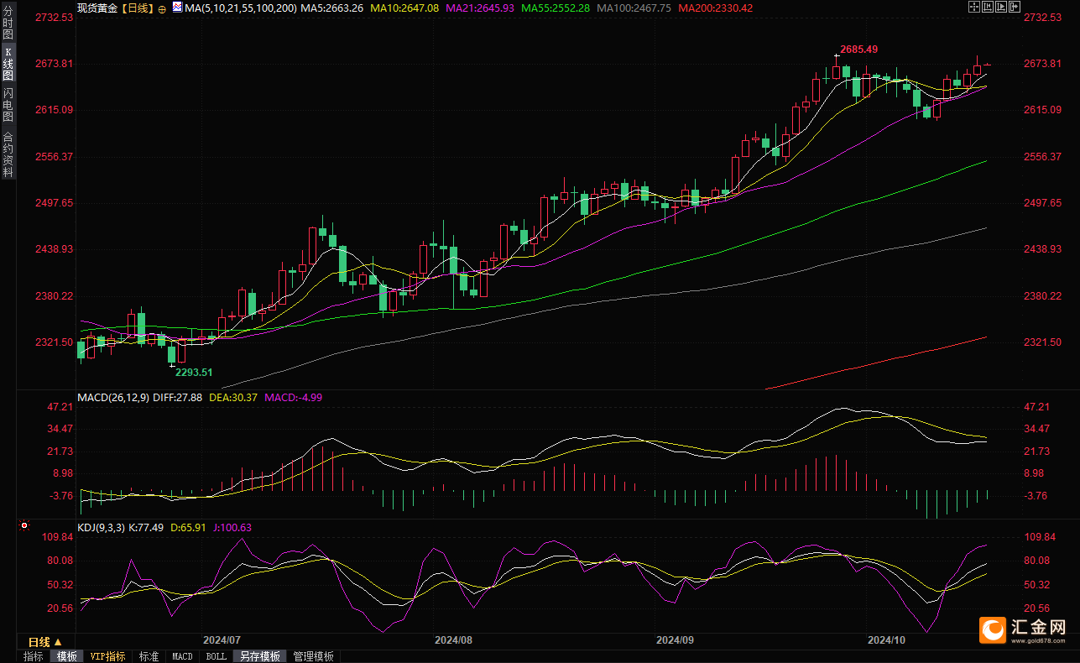The width and height of the screenshot is (1080, 663).
Task: Click the right-axis 2321.50 price label
Action: click(x=1042, y=342)
